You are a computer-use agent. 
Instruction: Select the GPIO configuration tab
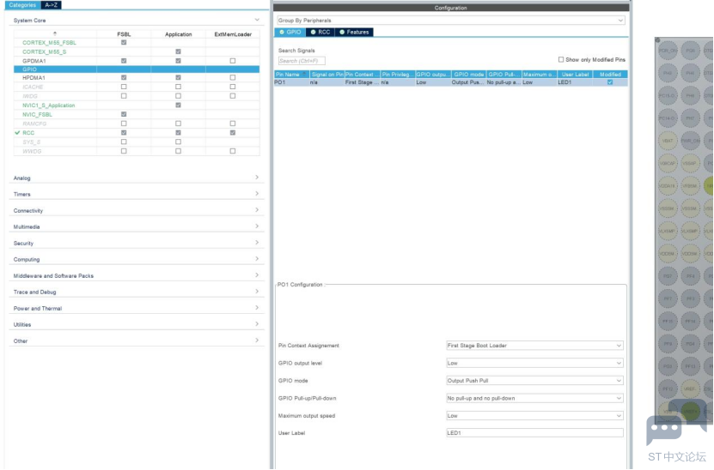click(x=290, y=33)
